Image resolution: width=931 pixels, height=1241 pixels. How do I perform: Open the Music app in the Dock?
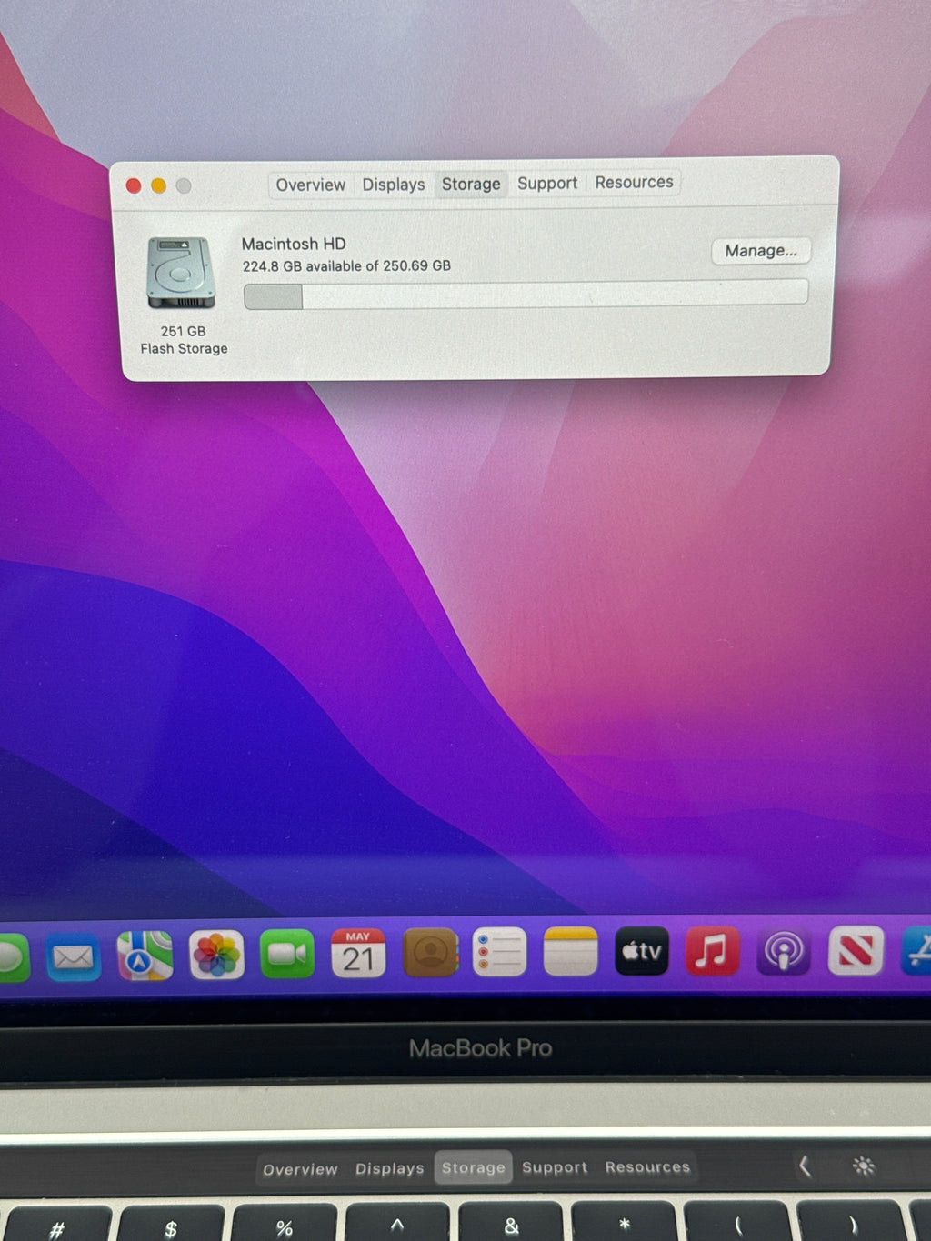click(712, 951)
